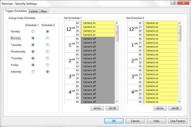
Task: Click All On under Schedule 2
Action: (x=160, y=108)
